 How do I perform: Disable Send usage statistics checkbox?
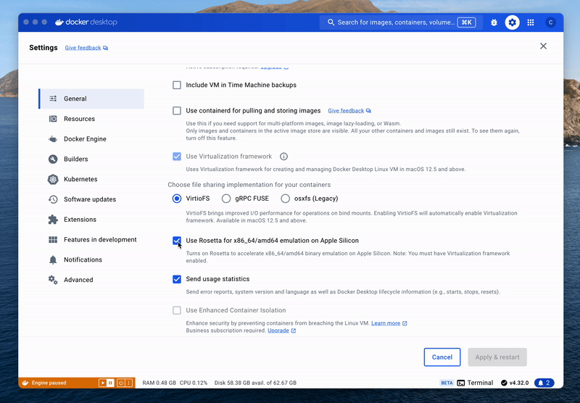click(x=177, y=279)
